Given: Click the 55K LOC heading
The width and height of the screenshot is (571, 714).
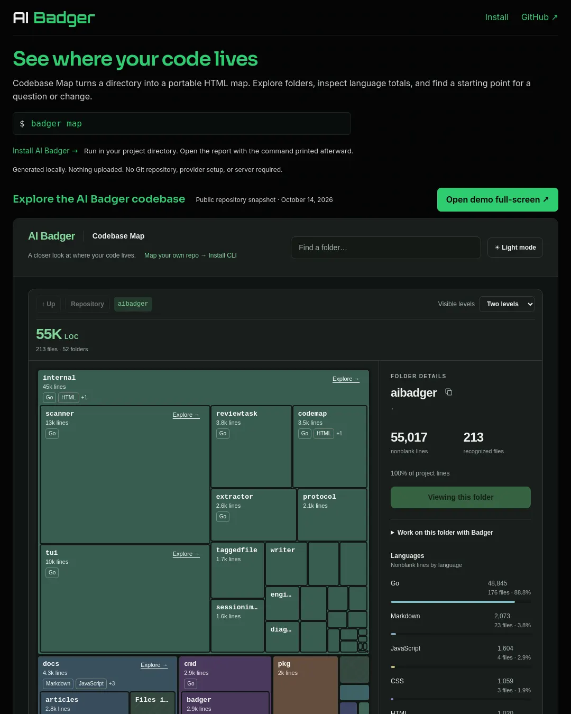Looking at the screenshot, I should [57, 334].
